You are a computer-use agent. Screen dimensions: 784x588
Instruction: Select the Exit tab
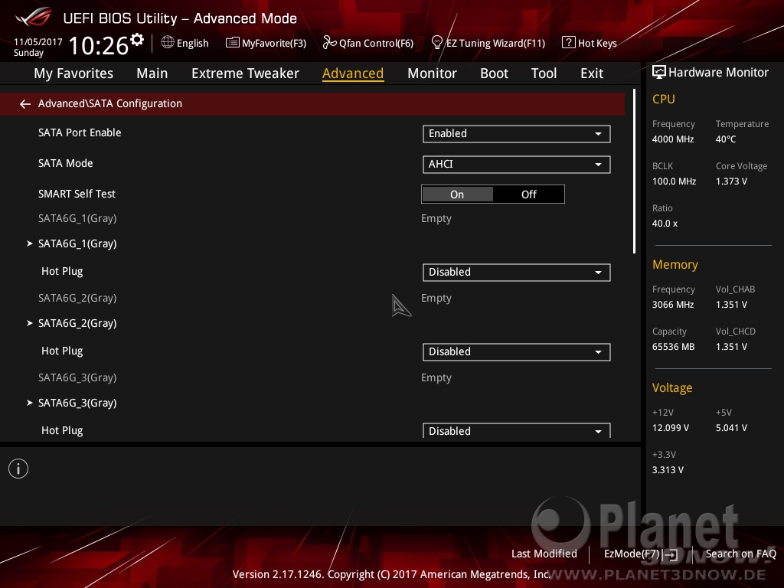click(592, 73)
